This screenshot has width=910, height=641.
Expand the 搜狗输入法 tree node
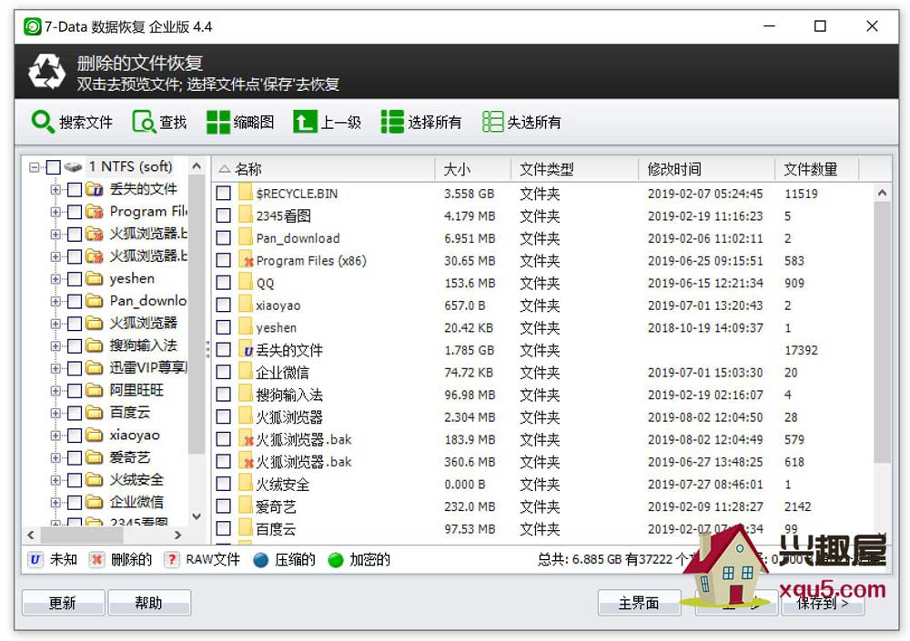pyautogui.click(x=56, y=346)
